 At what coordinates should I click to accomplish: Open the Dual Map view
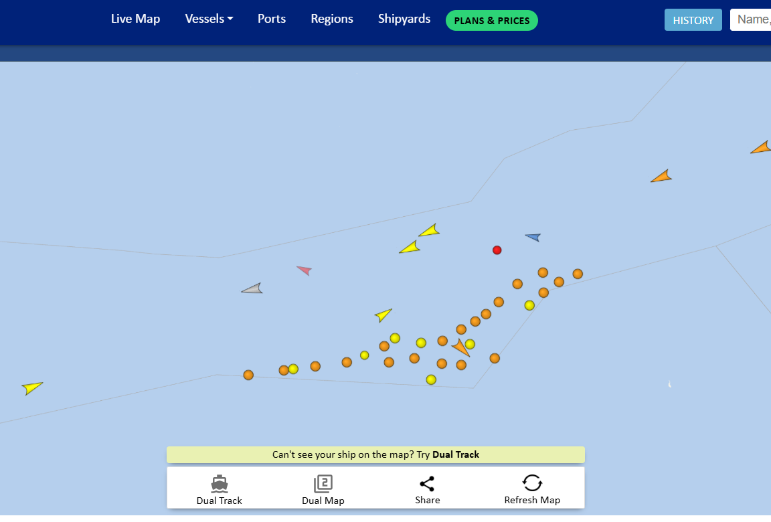(323, 490)
